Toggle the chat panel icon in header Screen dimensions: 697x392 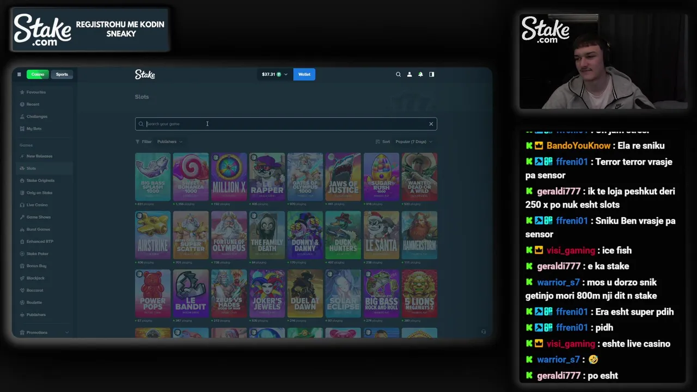[432, 75]
